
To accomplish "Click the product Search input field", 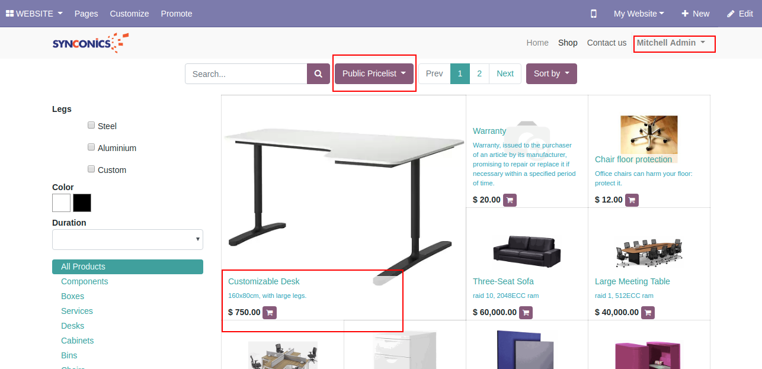I will 246,74.
